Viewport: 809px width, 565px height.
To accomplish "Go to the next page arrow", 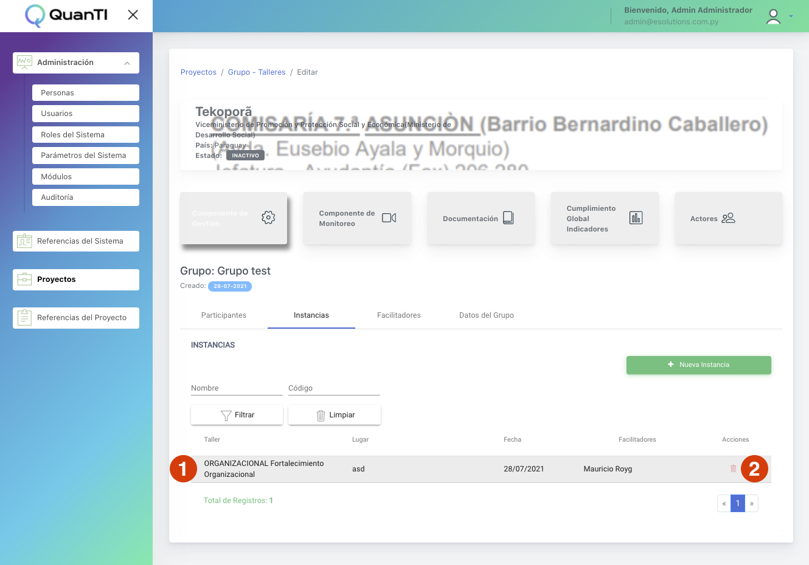I will tap(752, 504).
